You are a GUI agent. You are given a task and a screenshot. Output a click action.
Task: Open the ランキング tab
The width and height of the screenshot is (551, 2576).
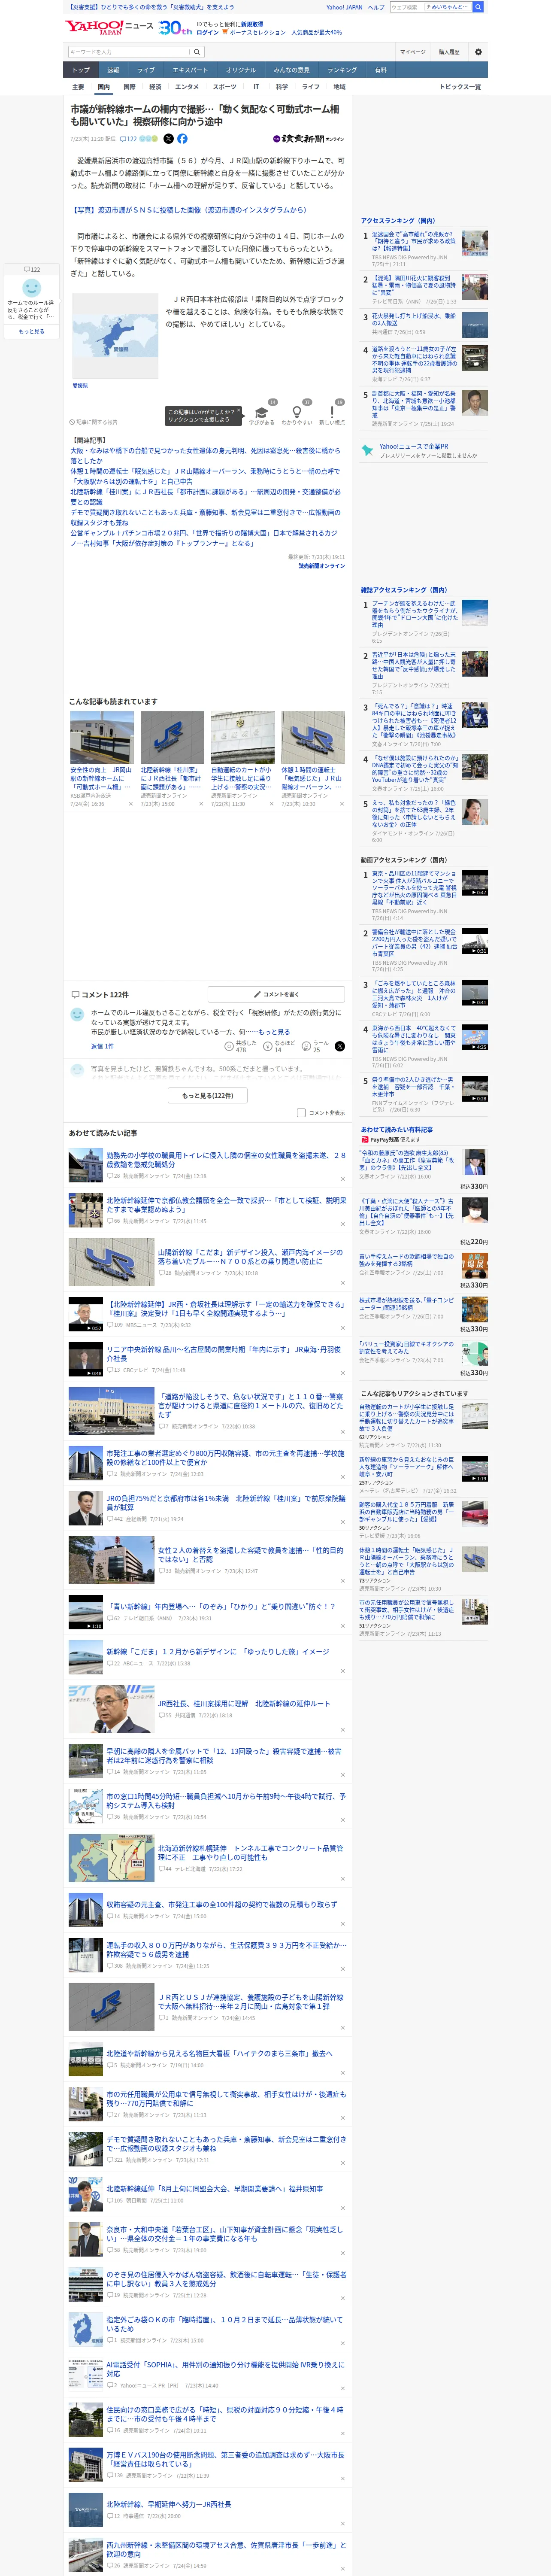[x=342, y=70]
